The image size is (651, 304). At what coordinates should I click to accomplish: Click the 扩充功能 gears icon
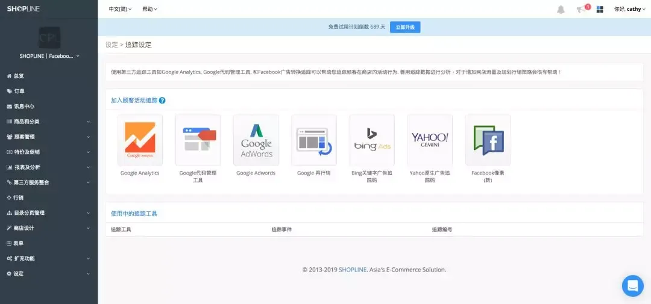(x=9, y=258)
